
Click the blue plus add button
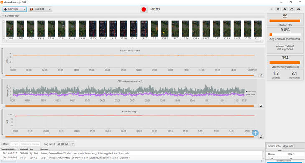point(255,133)
